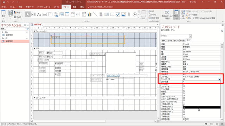
Task: Select the Attachment paperclip control
Action: 129,14
